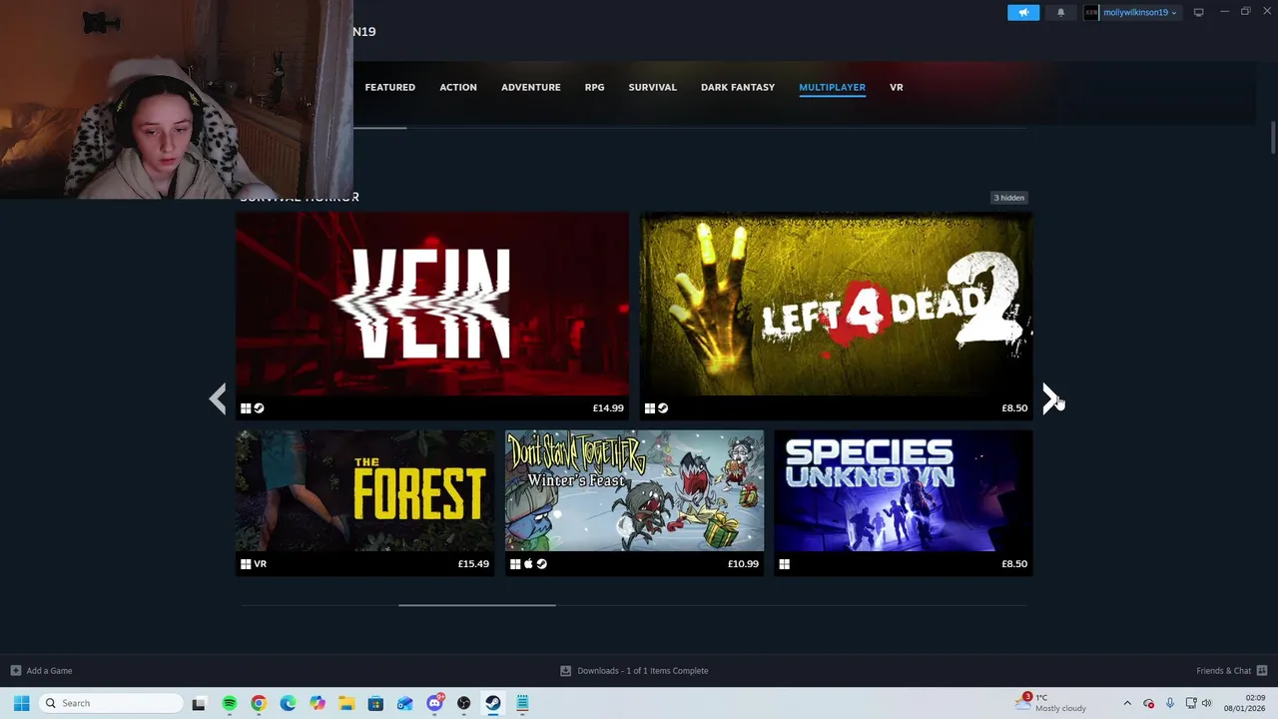This screenshot has height=719, width=1278.
Task: Open the weather widget showing Mostly cloudy
Action: click(1051, 703)
